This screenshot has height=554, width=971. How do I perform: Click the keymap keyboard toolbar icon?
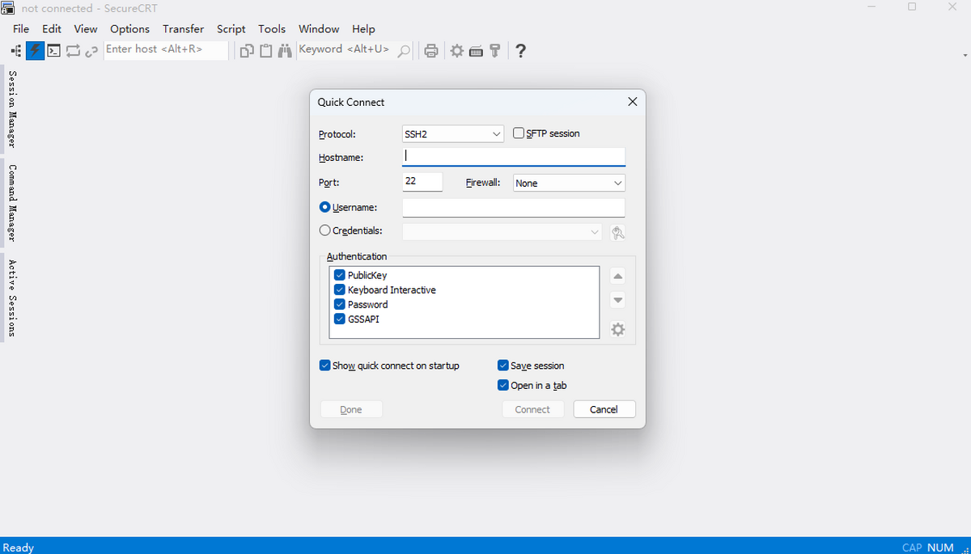(476, 51)
